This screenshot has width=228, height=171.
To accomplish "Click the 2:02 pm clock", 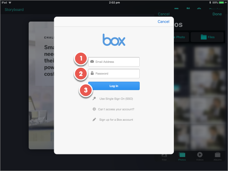I will point(114,3).
